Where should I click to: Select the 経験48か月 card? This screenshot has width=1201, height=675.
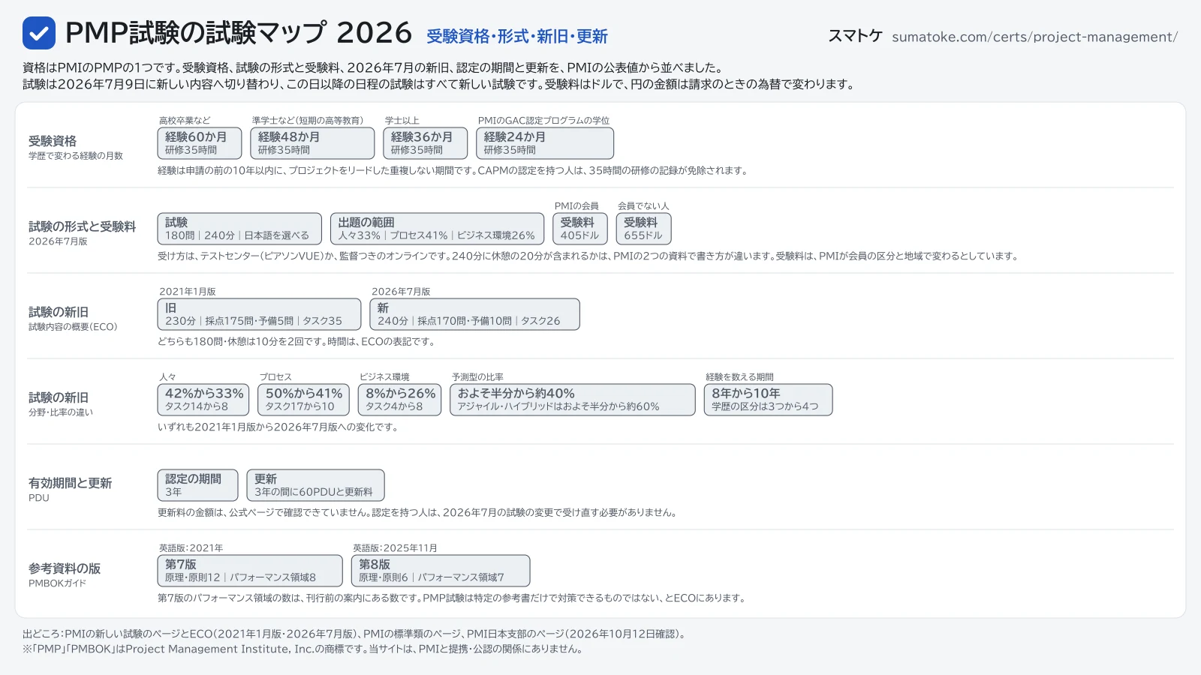[x=312, y=143]
